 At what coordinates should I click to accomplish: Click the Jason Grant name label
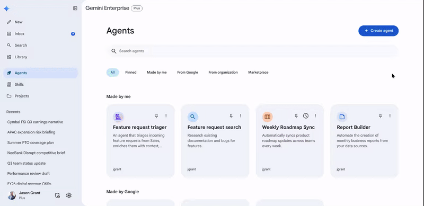pos(30,193)
